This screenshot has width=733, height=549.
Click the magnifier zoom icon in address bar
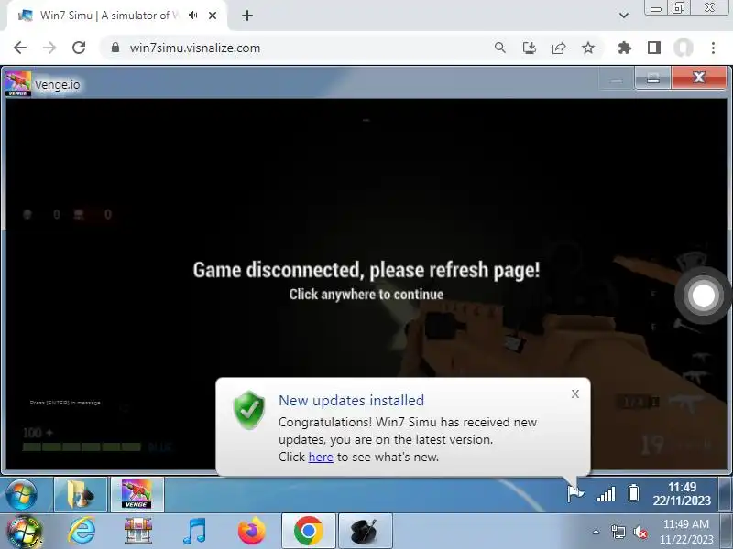tap(499, 48)
